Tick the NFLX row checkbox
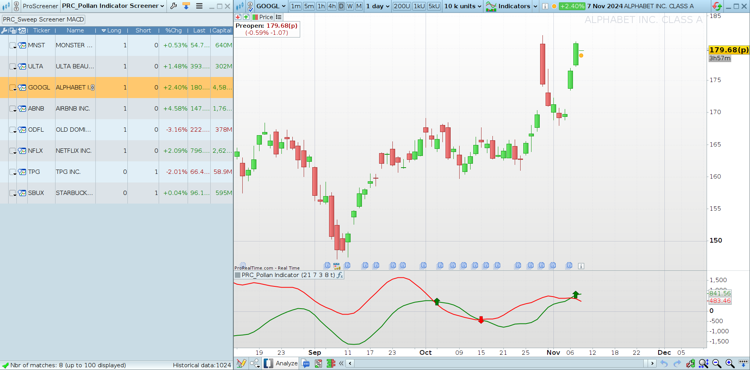750x370 pixels. point(13,151)
